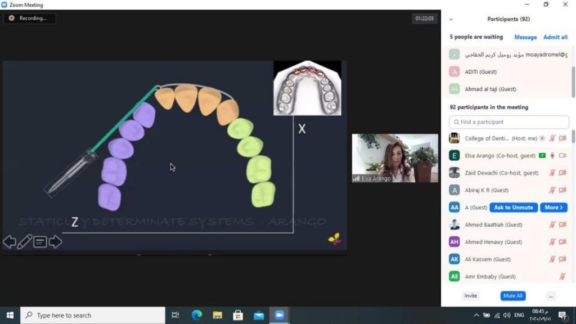Open the slide notes menu icon

click(x=40, y=242)
